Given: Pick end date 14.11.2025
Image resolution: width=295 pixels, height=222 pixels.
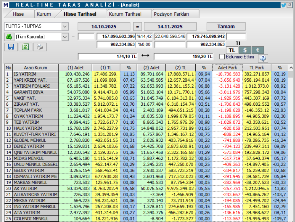Looking at the screenshot, I should click(x=170, y=27).
